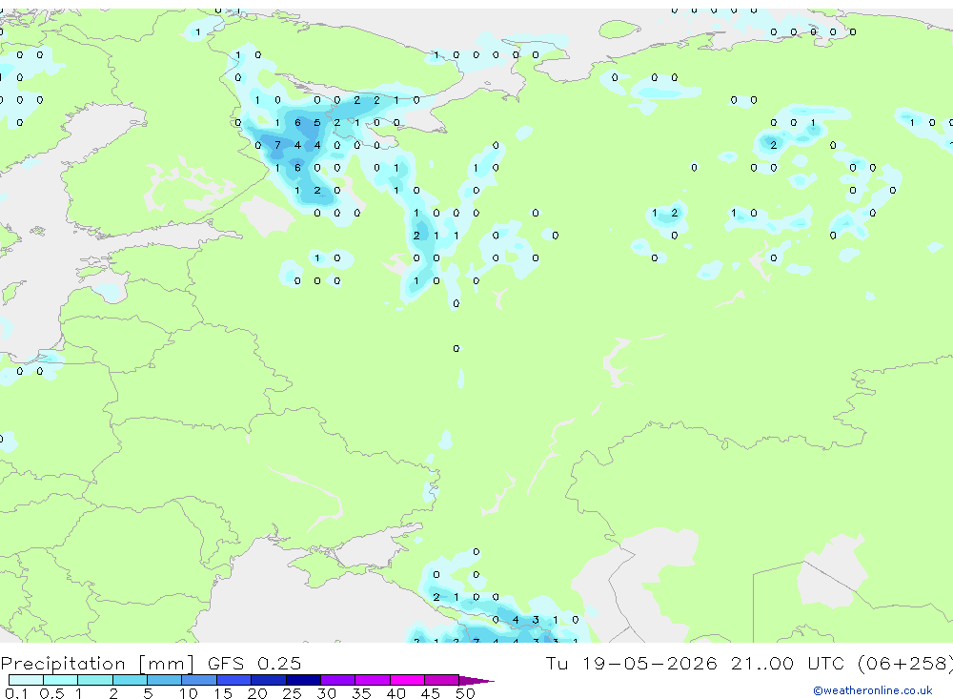Select the 45–50 mm legend swatch
The image size is (953, 699).
click(441, 680)
